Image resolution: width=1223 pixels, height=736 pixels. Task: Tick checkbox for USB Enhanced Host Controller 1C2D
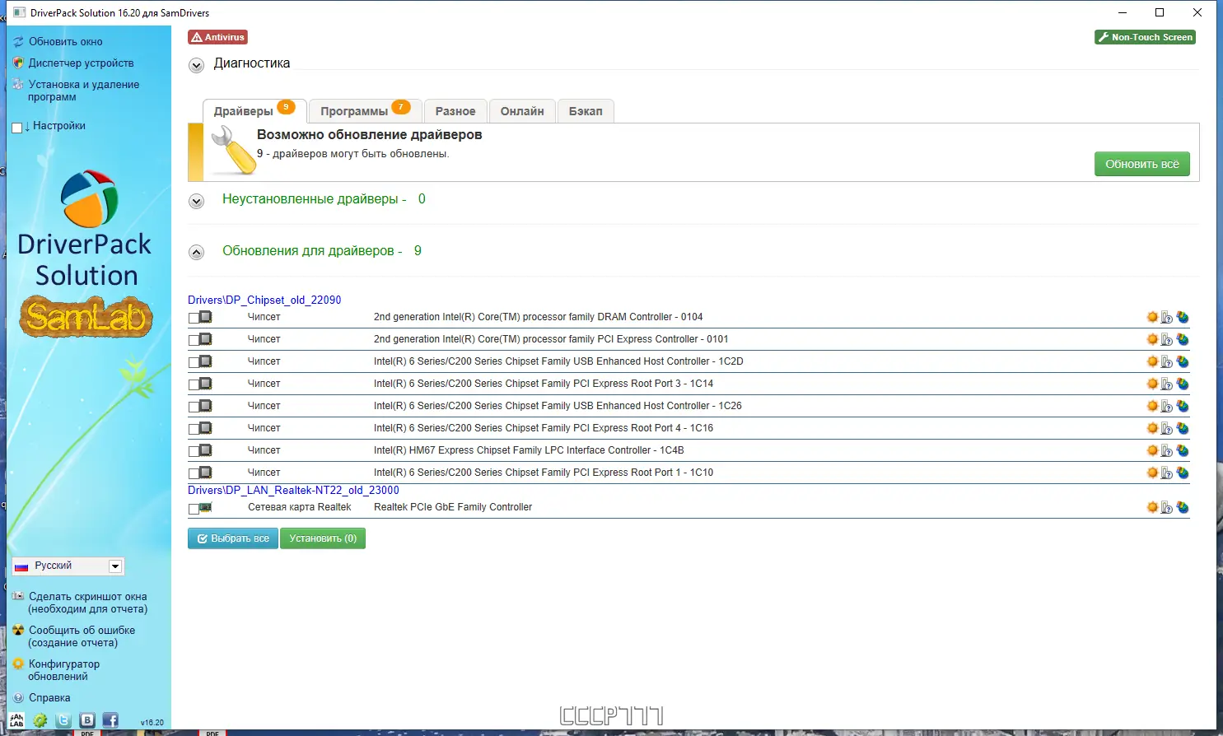pos(194,362)
